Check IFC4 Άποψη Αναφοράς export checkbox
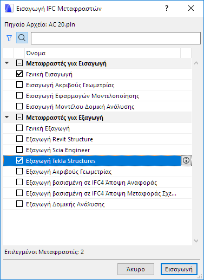Viewport: 204px width, 280px height. [19, 183]
